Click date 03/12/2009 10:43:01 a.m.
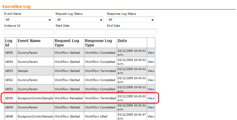This screenshot has width=237, height=120. coord(132,98)
